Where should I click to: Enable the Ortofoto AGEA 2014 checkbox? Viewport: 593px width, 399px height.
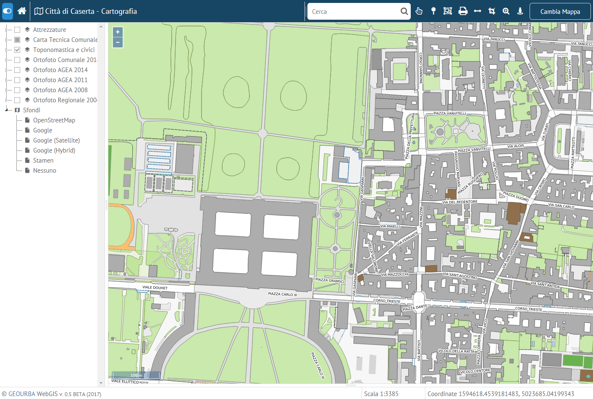tap(17, 70)
